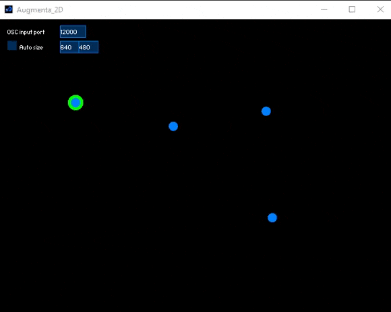The width and height of the screenshot is (391, 312).
Task: Select the green-ringed tracked point
Action: click(x=76, y=103)
